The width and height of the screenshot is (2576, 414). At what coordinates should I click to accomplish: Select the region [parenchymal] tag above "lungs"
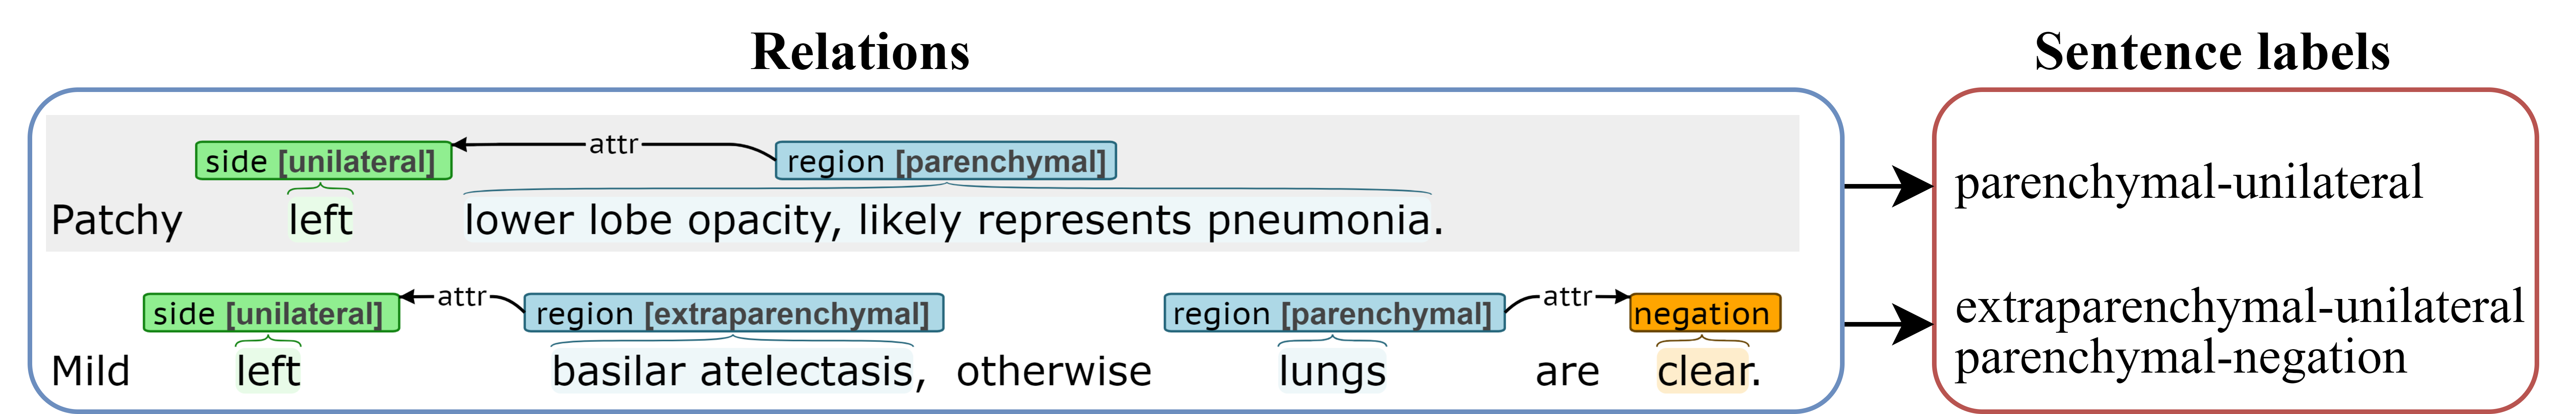tap(1333, 313)
